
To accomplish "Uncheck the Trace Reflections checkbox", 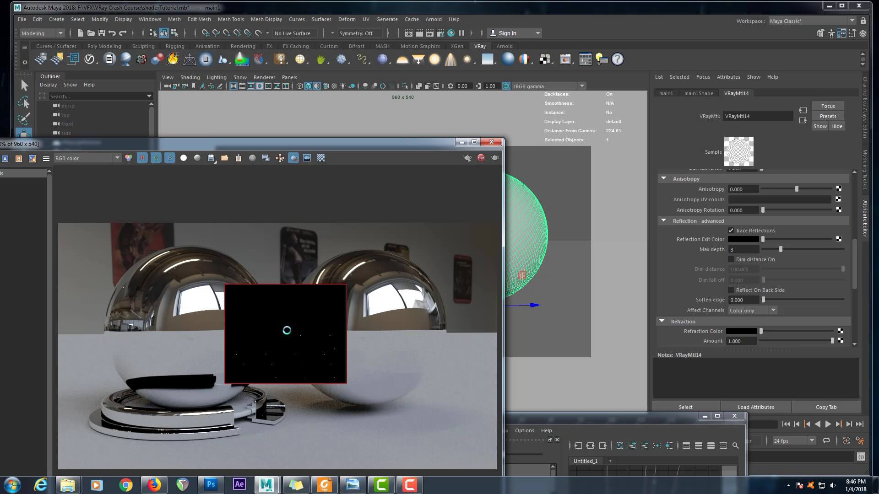I will [x=731, y=231].
